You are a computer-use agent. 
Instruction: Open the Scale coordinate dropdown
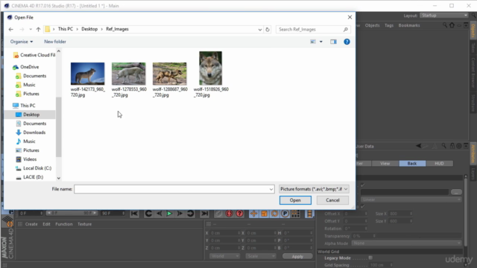pyautogui.click(x=261, y=256)
